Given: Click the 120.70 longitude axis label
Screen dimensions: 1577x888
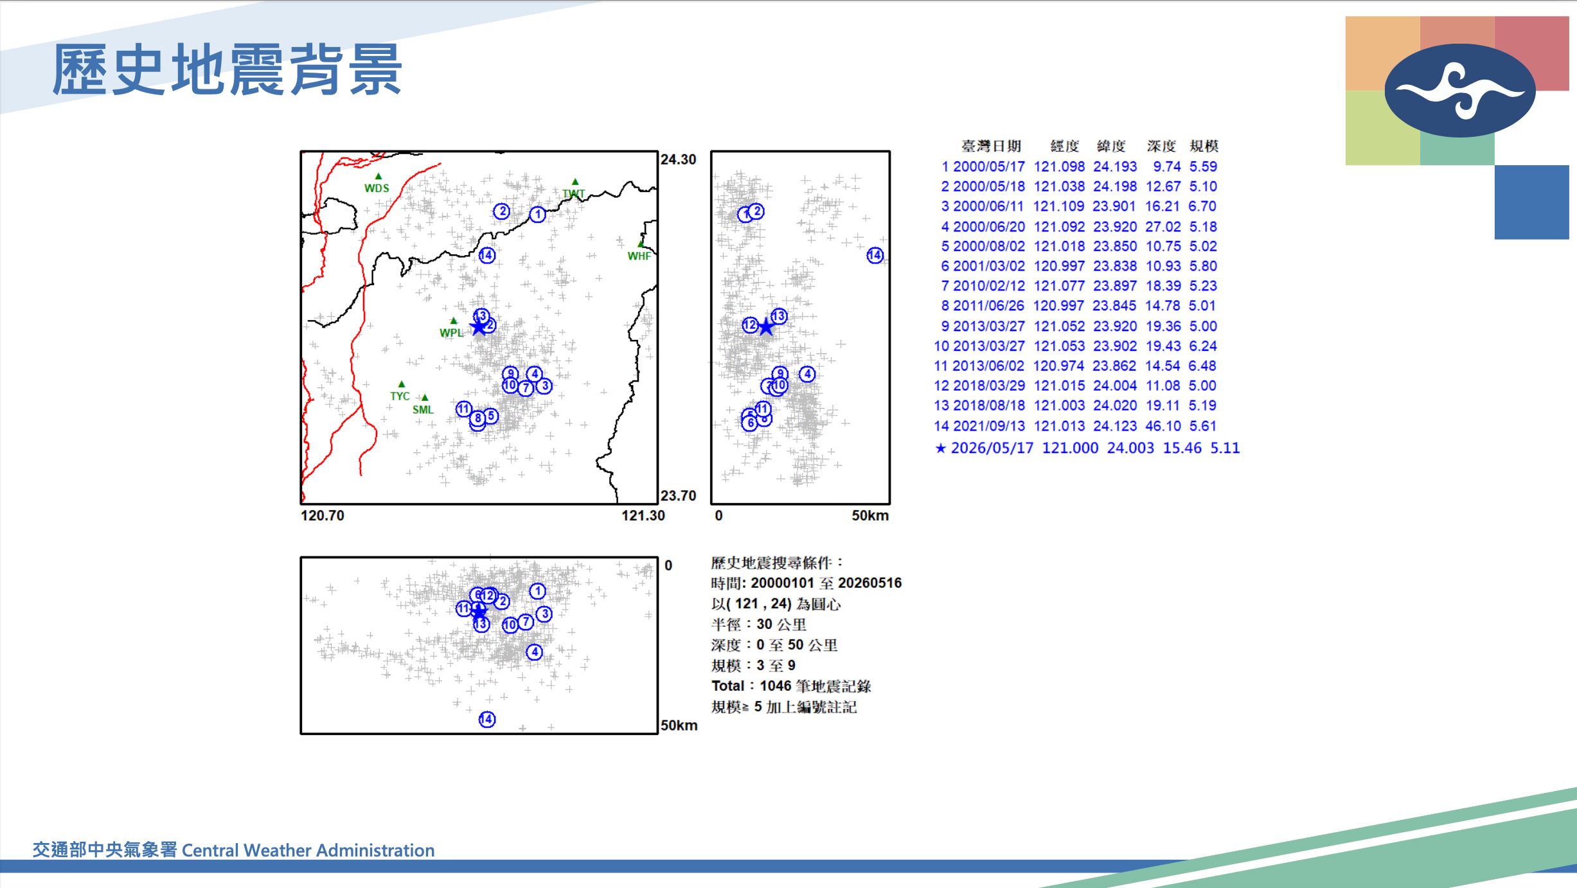Looking at the screenshot, I should (323, 515).
